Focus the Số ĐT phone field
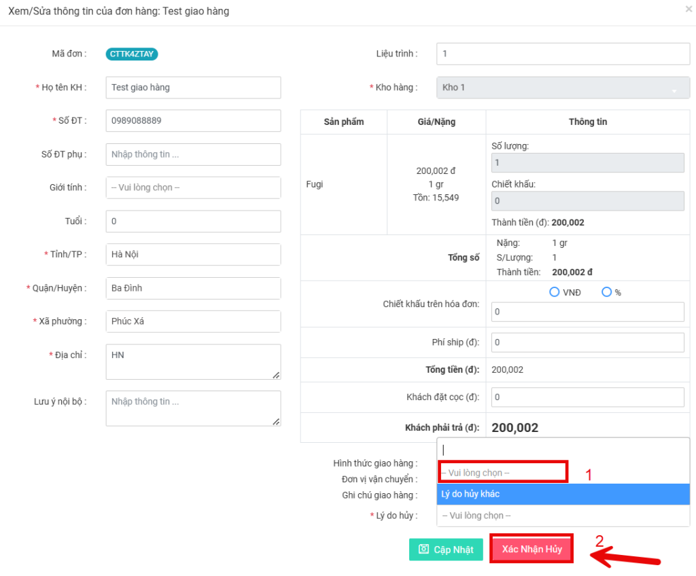696x576 pixels. (193, 121)
